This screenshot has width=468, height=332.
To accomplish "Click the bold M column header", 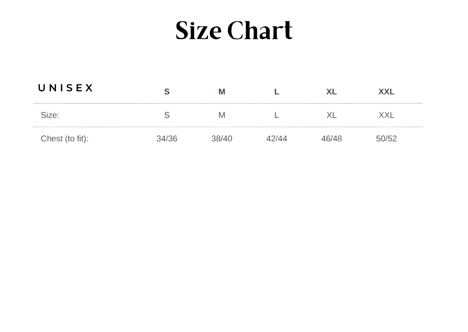I will [x=222, y=92].
